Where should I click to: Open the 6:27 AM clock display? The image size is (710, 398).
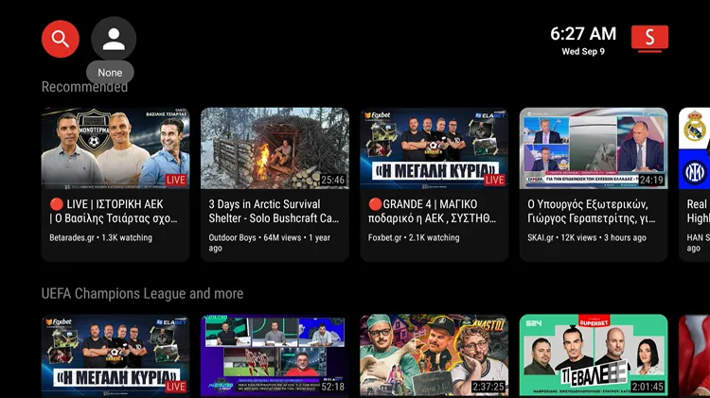coord(583,33)
